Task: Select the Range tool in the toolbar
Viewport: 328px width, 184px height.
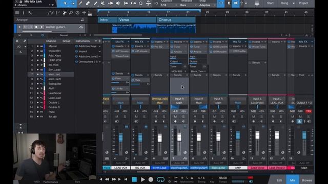Action: pyautogui.click(x=73, y=4)
